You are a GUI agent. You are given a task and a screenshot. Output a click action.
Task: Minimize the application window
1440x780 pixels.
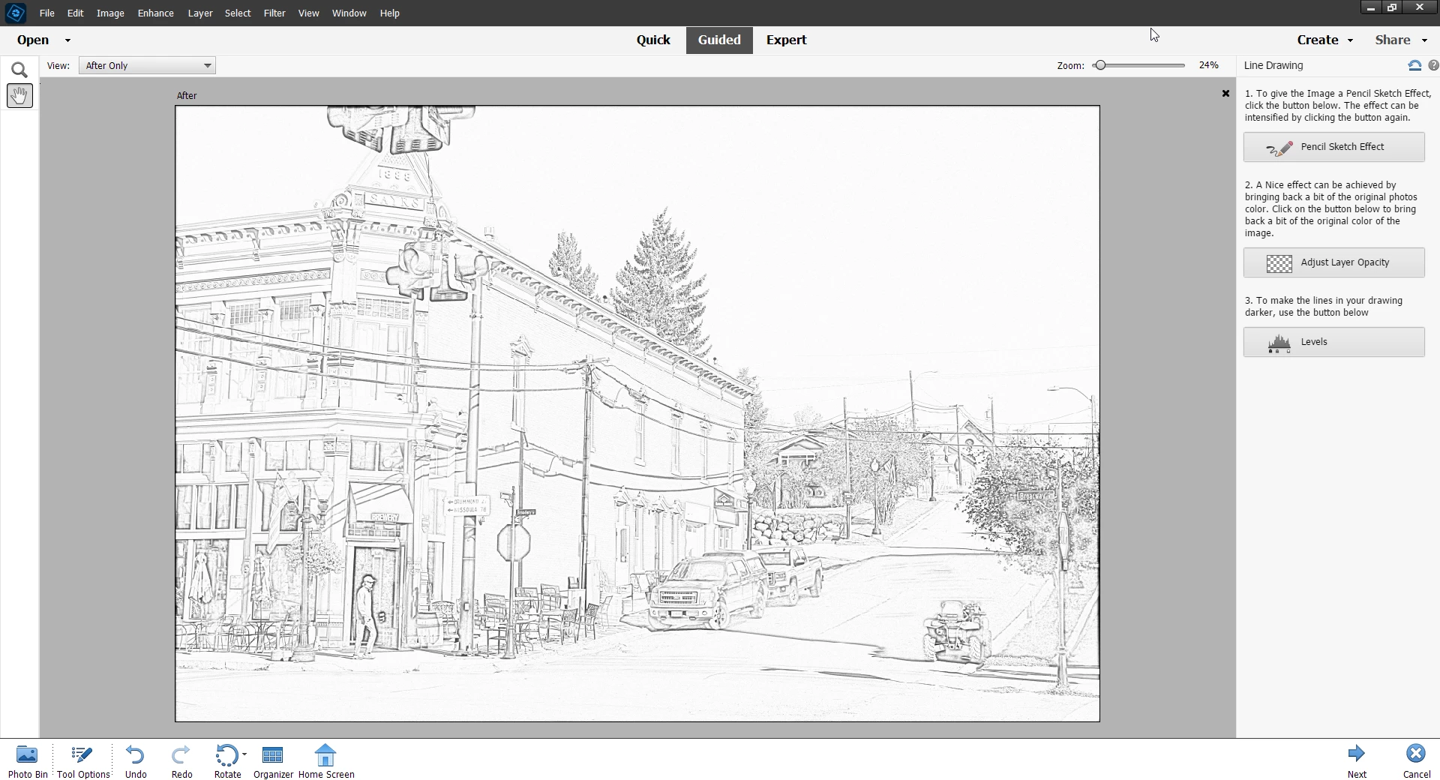coord(1371,7)
